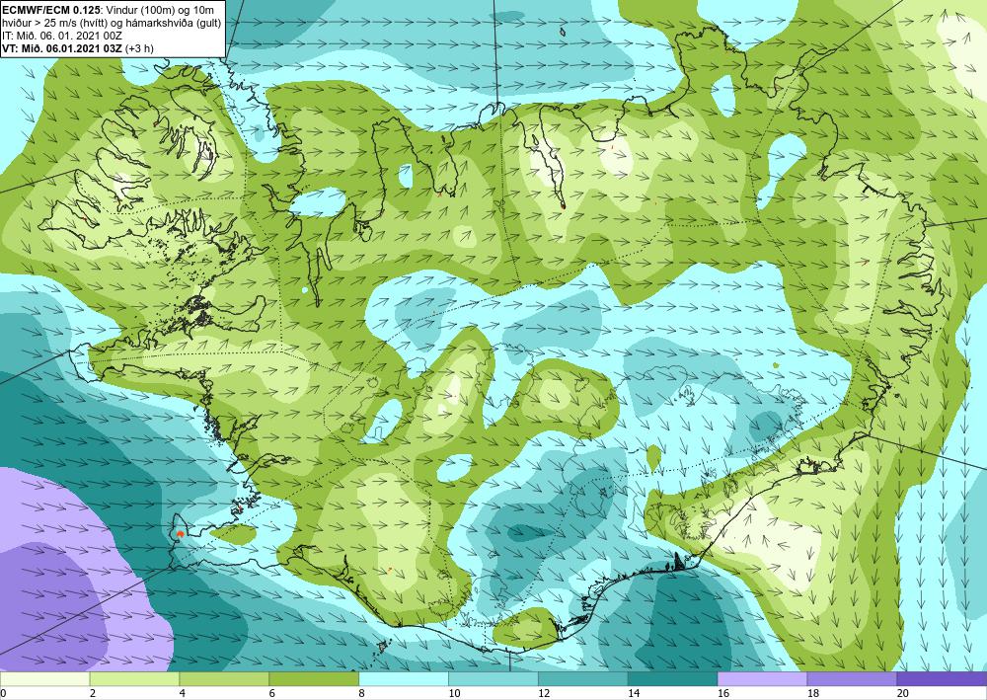Click the legend label '14'
This screenshot has width=987, height=700.
coord(634,694)
